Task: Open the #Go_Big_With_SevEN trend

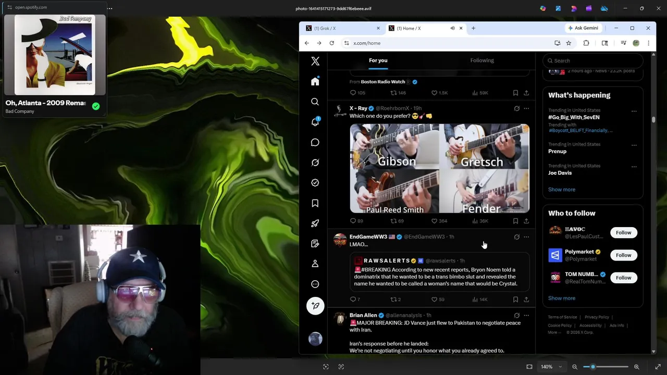Action: point(574,117)
